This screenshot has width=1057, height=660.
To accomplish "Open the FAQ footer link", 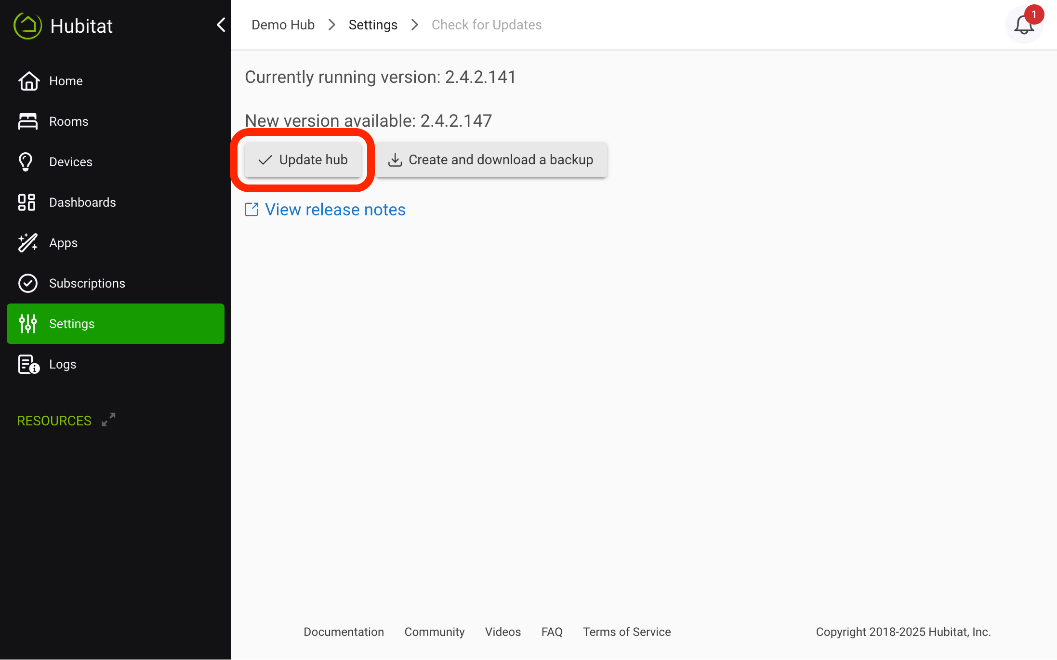I will coord(552,632).
